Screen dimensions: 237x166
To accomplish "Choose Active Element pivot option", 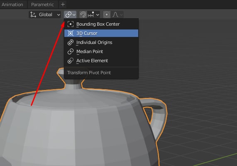I will 101,61.
